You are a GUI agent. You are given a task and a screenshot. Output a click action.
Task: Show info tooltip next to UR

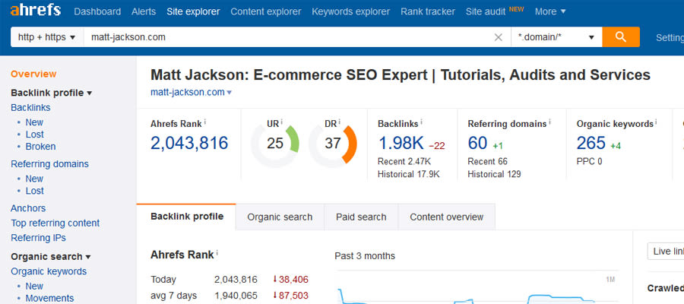282,122
